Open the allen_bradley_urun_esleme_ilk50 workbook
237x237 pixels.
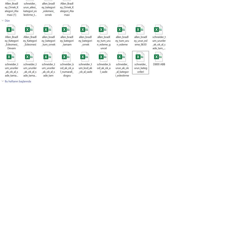(140, 30)
